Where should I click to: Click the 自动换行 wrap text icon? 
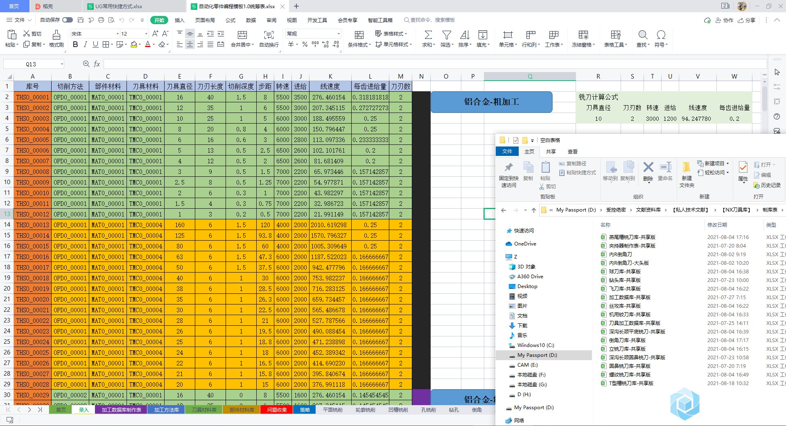point(269,35)
